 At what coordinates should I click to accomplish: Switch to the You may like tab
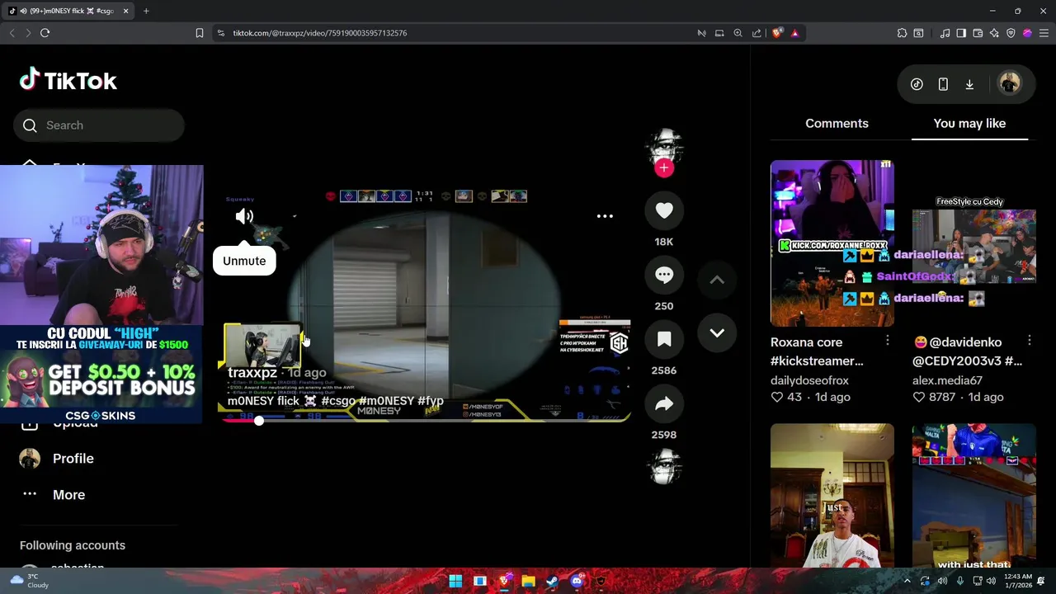point(969,123)
